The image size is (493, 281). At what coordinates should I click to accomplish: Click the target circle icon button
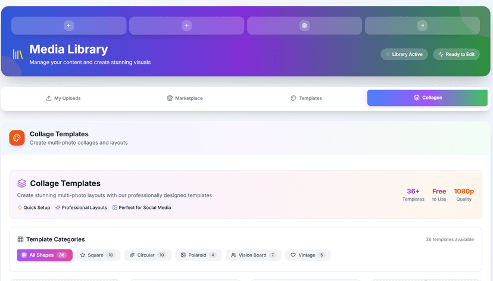click(x=304, y=26)
